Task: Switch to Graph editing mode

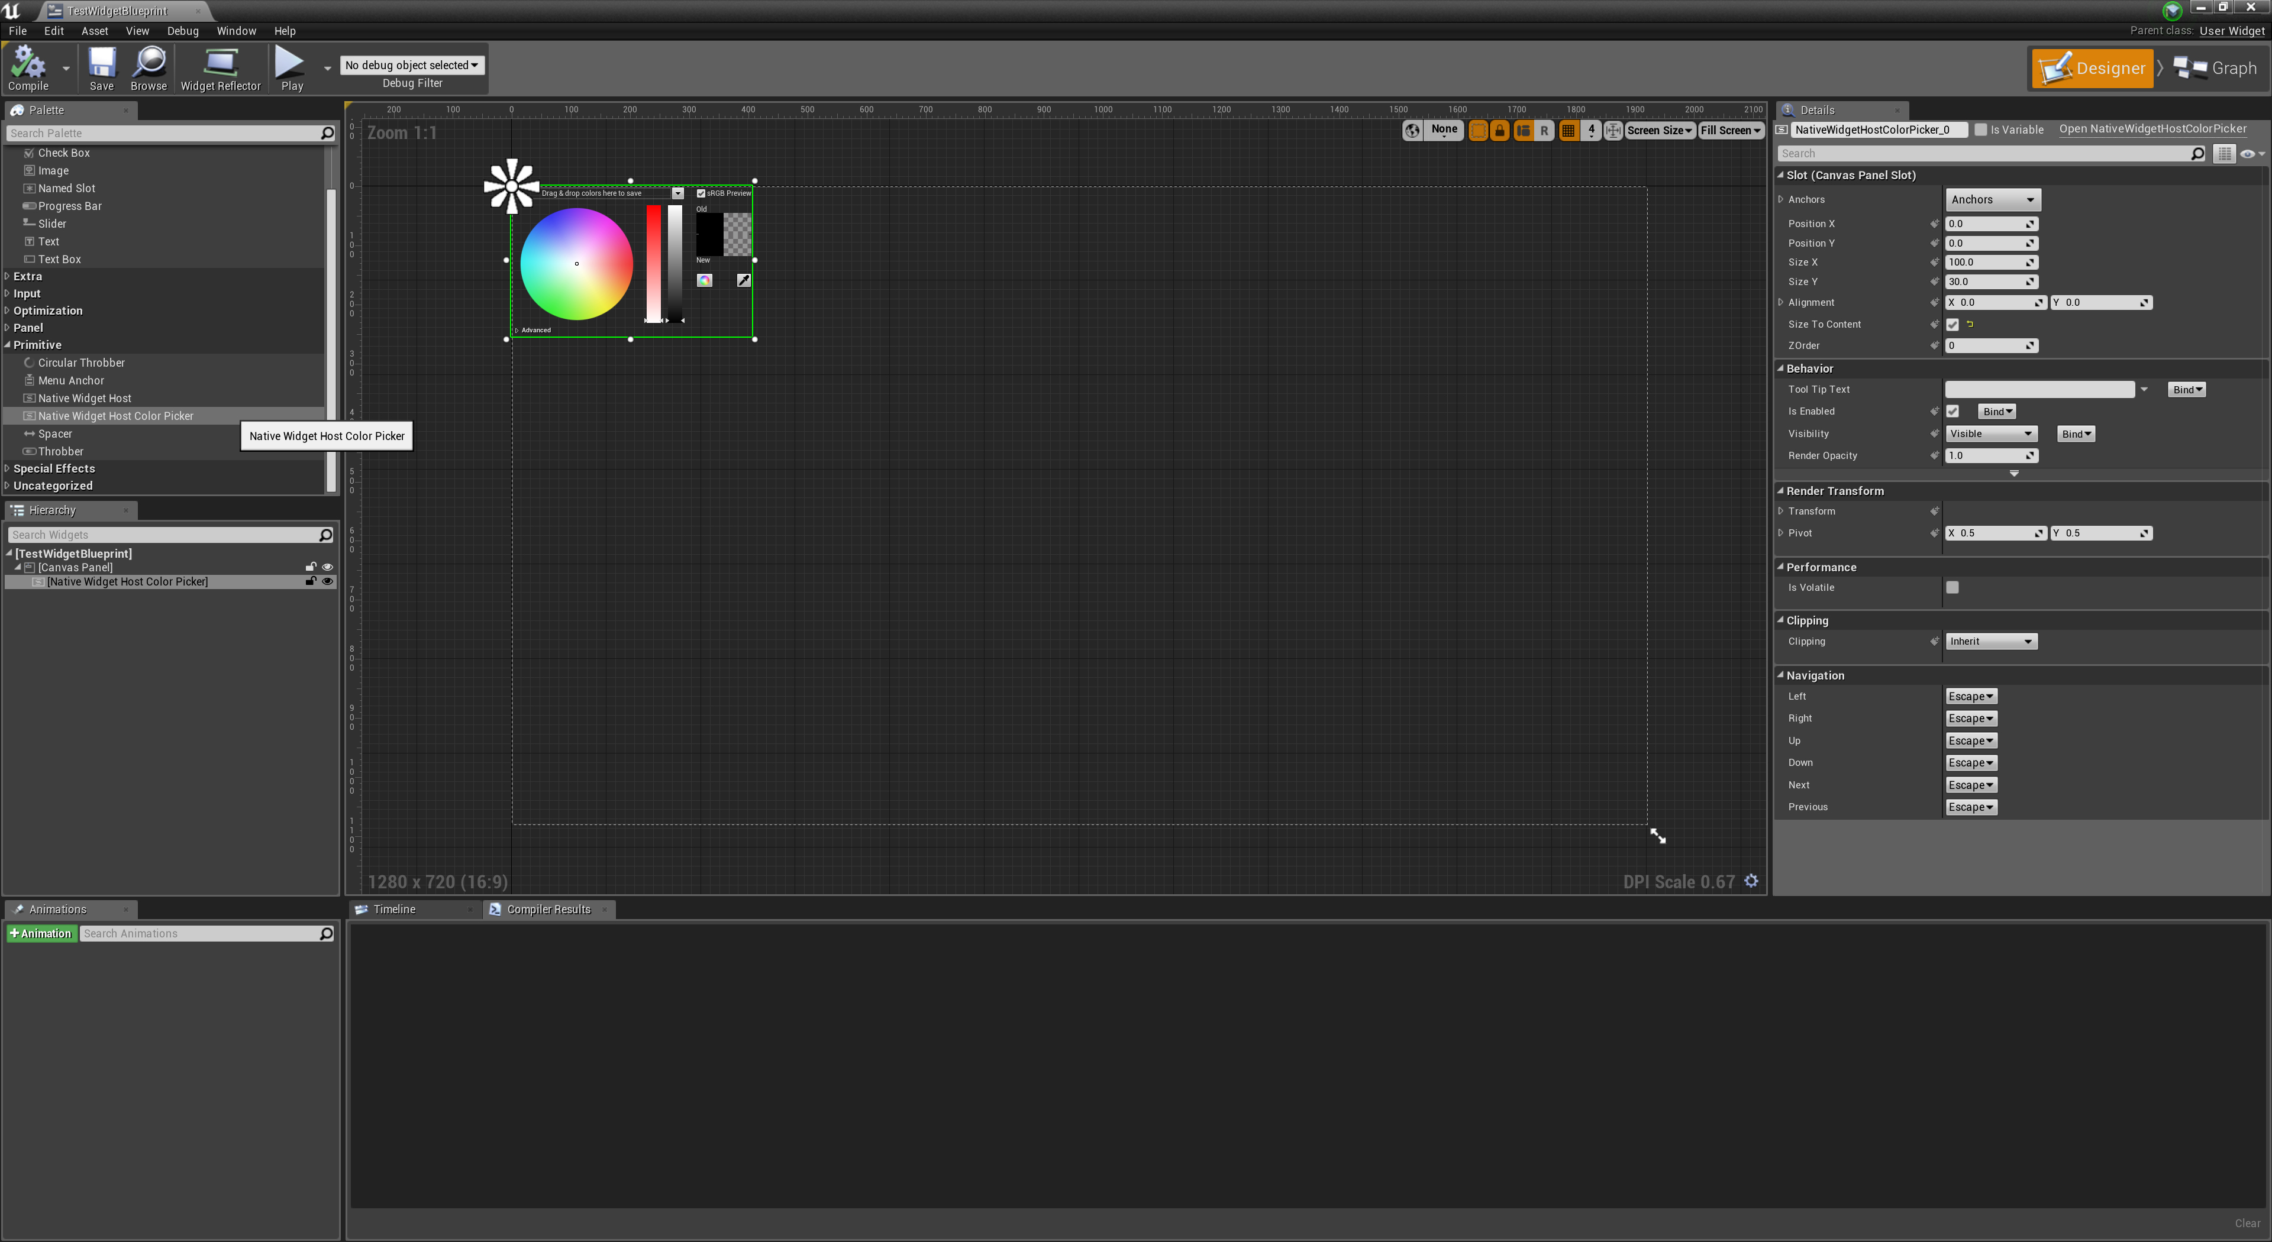Action: point(2216,68)
